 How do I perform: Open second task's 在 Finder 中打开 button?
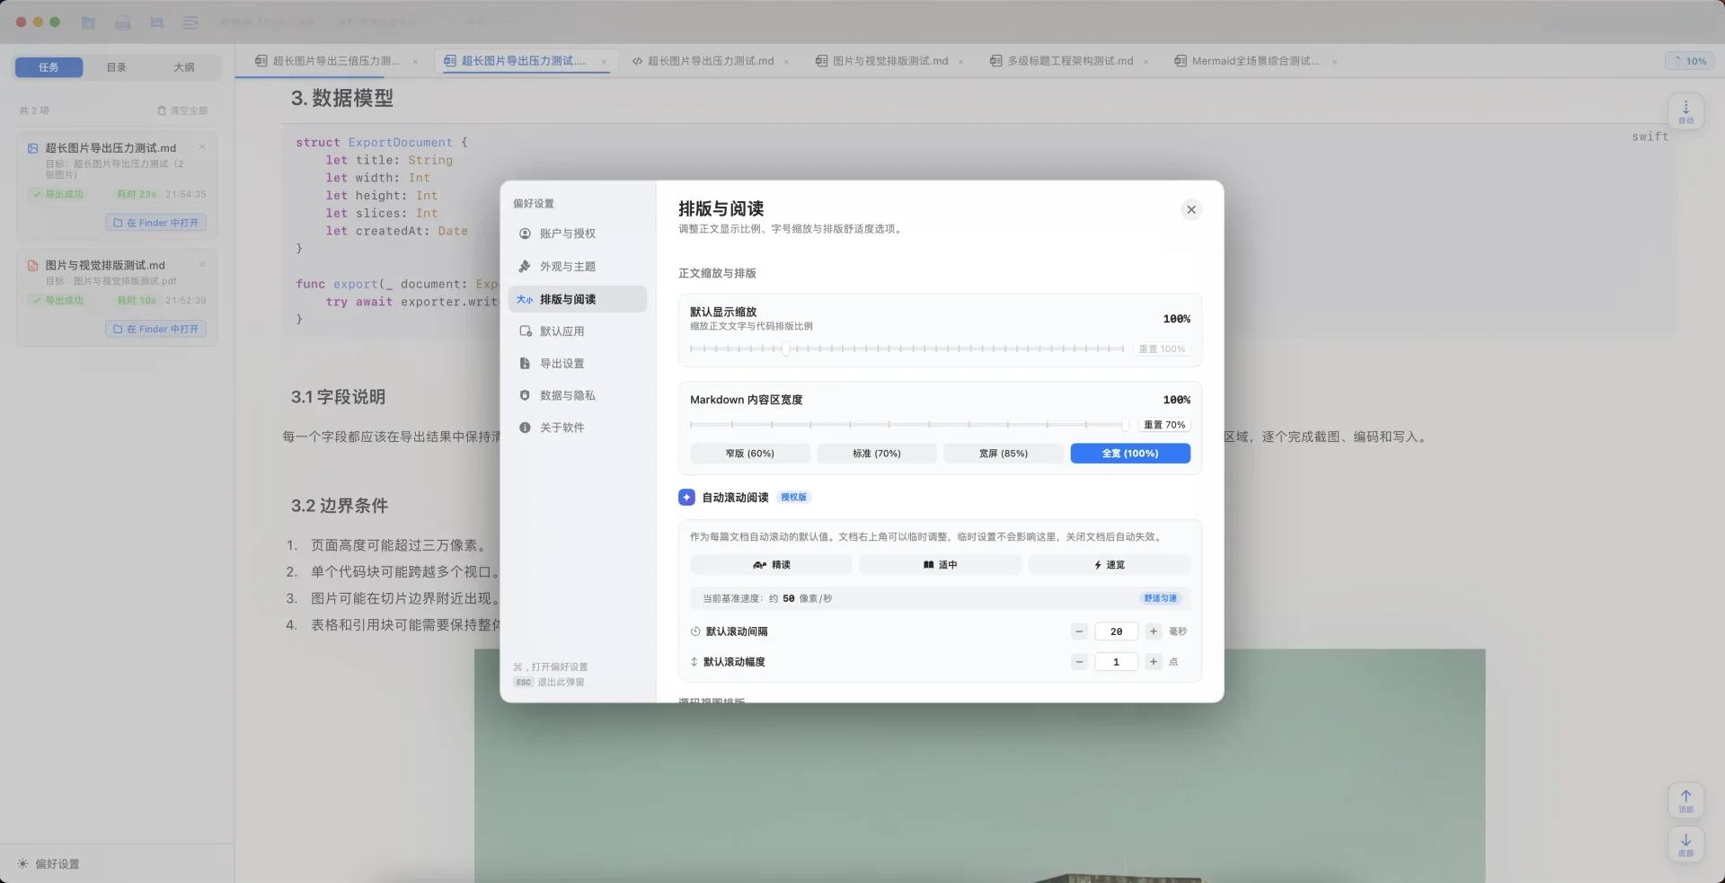[156, 329]
